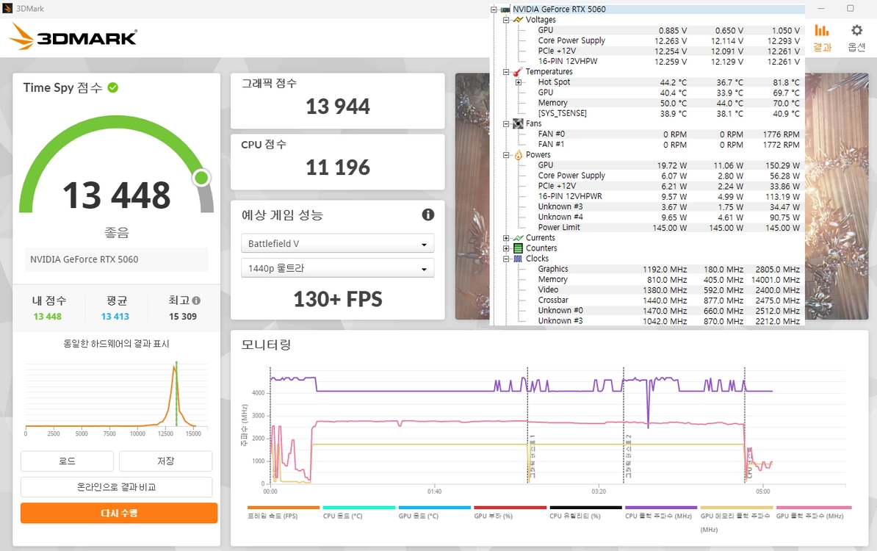Click the Clocks icon in sensor tree
The image size is (877, 551).
click(x=519, y=259)
